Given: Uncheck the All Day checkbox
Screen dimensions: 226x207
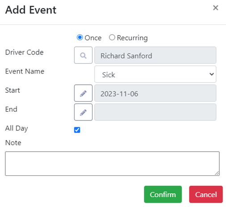Looking at the screenshot, I should [77, 130].
